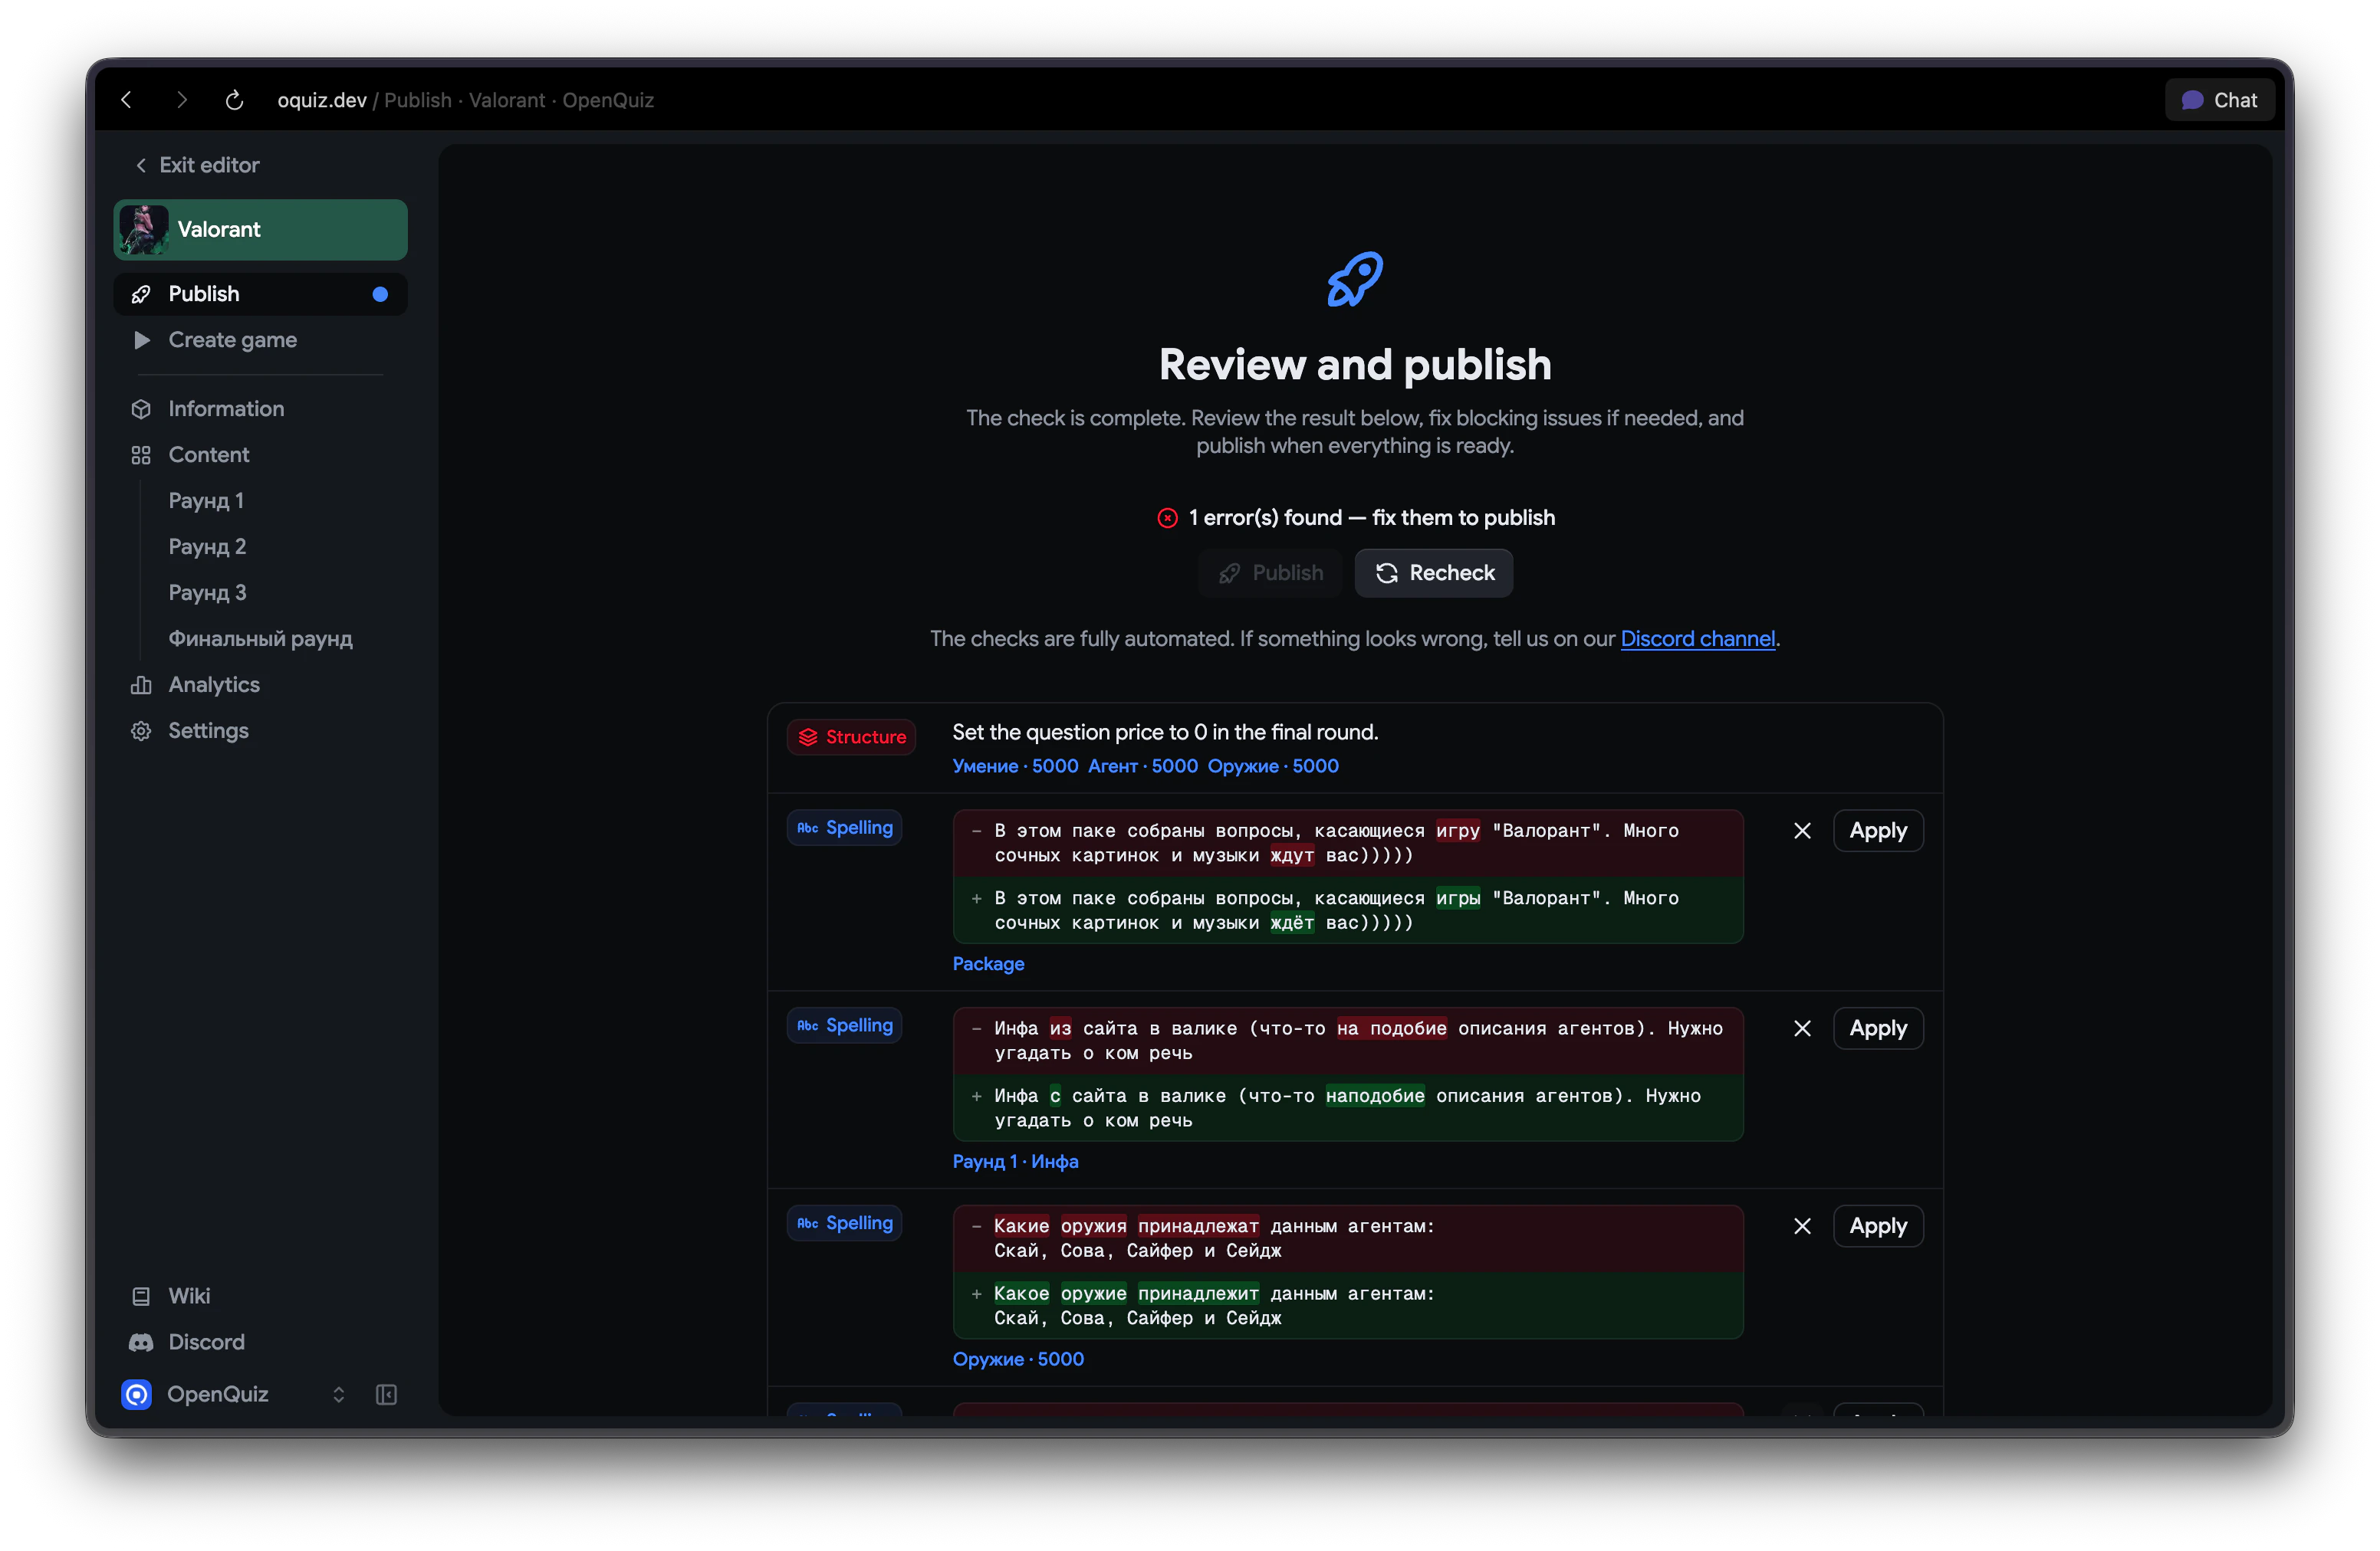This screenshot has height=1551, width=2380.
Task: Click the 'Set the question price to 0' message
Action: click(x=1165, y=733)
